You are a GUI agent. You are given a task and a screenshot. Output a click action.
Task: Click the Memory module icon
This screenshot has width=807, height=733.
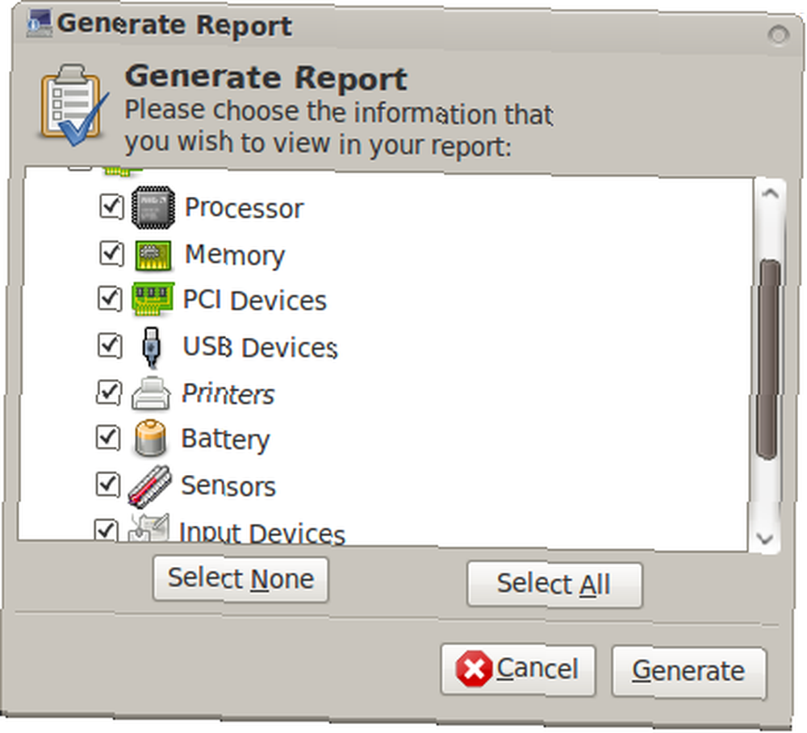153,255
